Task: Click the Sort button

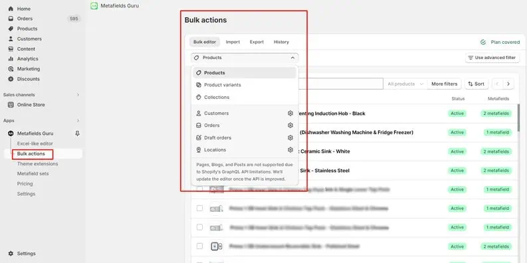Action: pyautogui.click(x=476, y=84)
